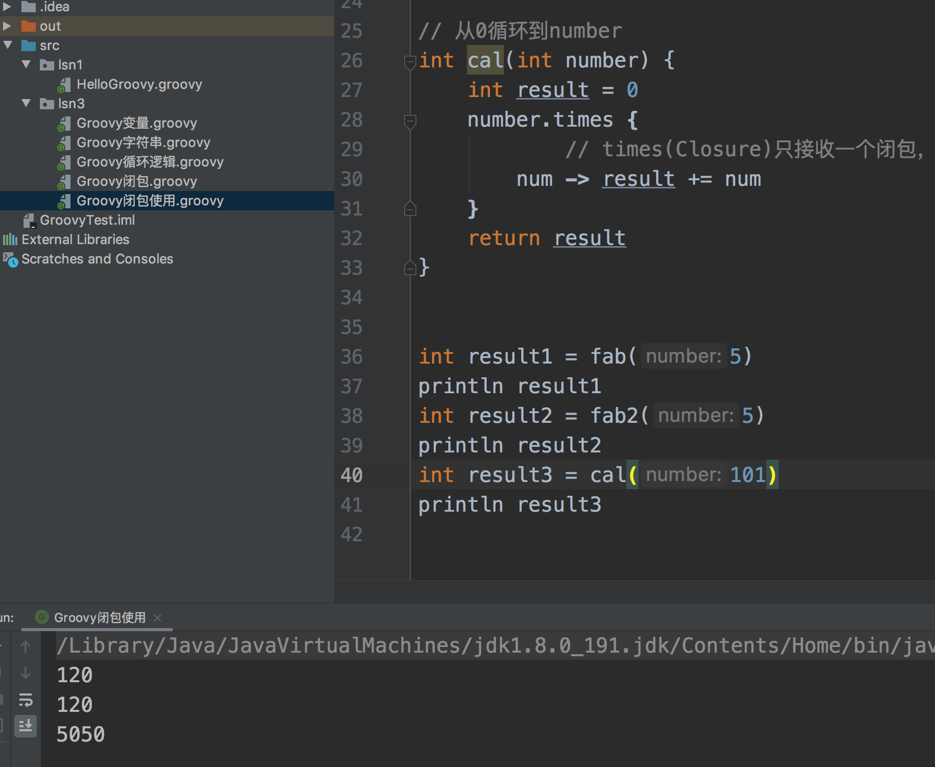935x767 pixels.
Task: Click the Scratches and Consoles icon
Action: (x=10, y=259)
